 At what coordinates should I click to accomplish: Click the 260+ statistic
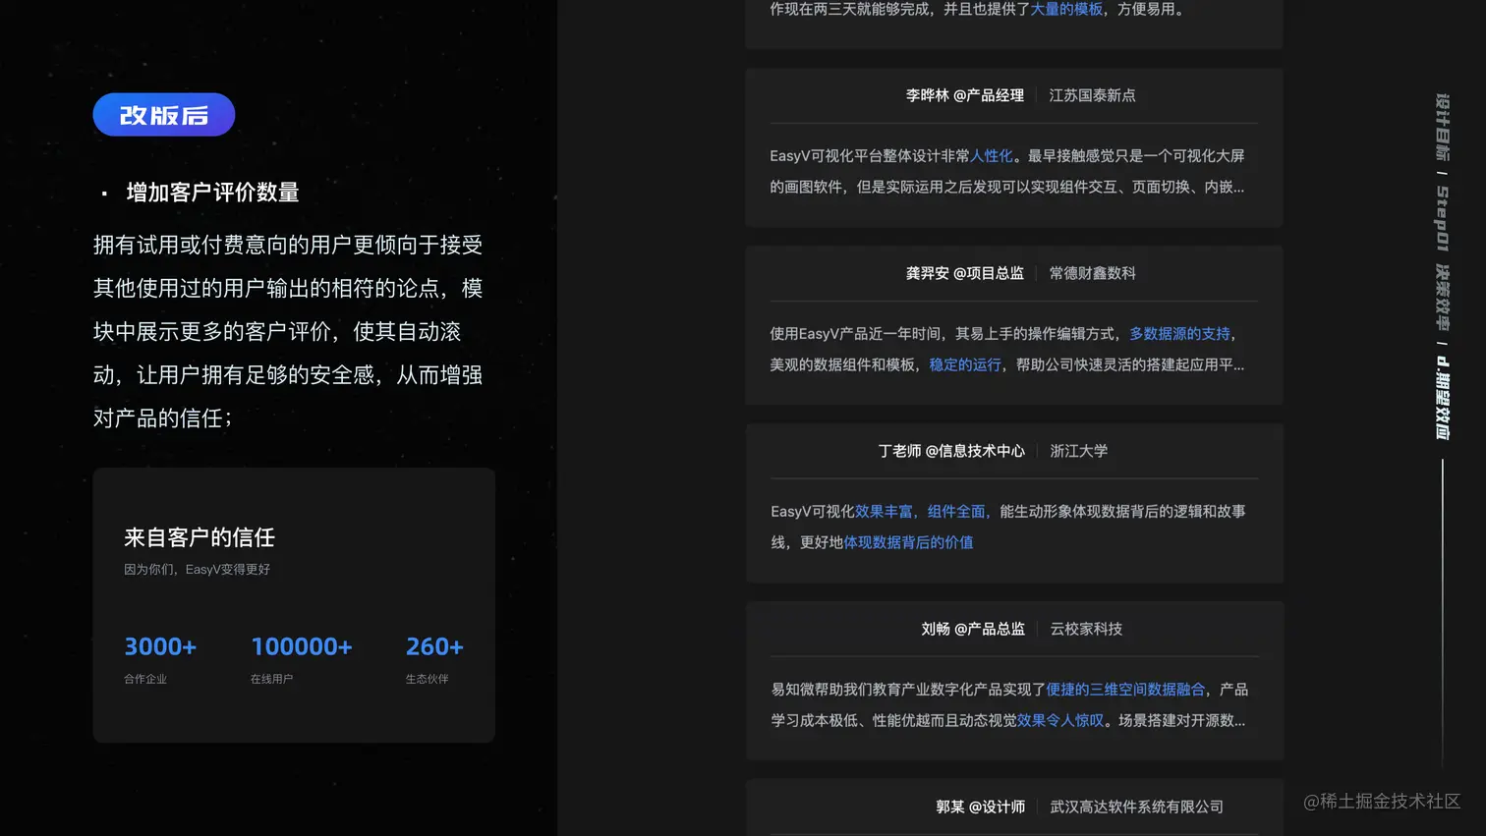pyautogui.click(x=434, y=646)
